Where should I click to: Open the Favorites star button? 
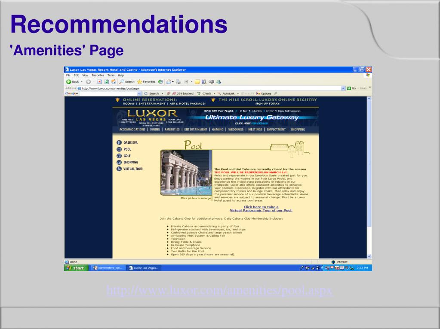click(146, 81)
